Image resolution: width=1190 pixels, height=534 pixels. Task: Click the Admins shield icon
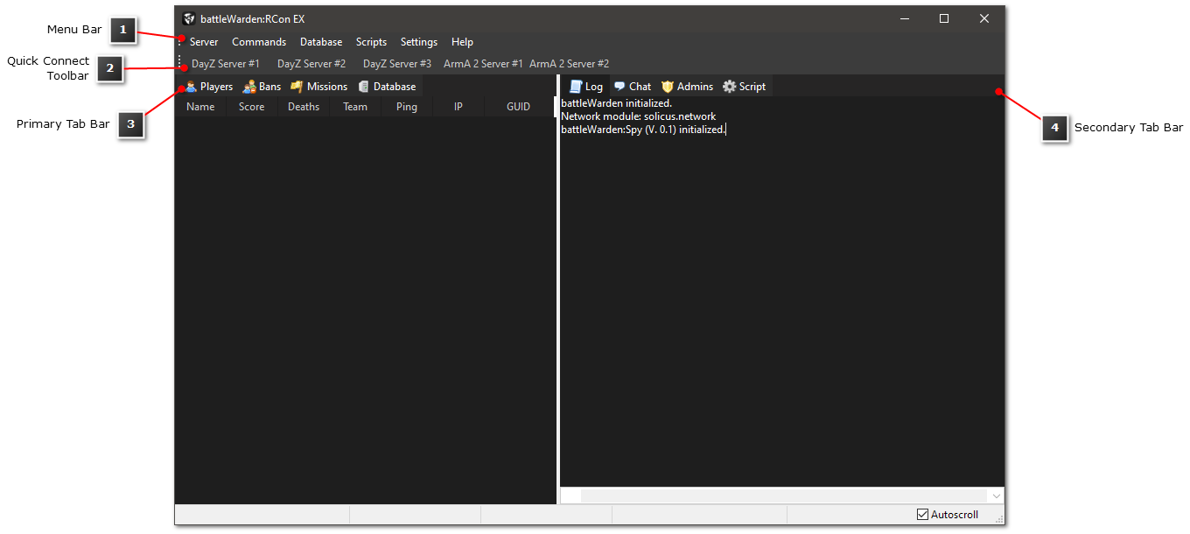pyautogui.click(x=668, y=87)
